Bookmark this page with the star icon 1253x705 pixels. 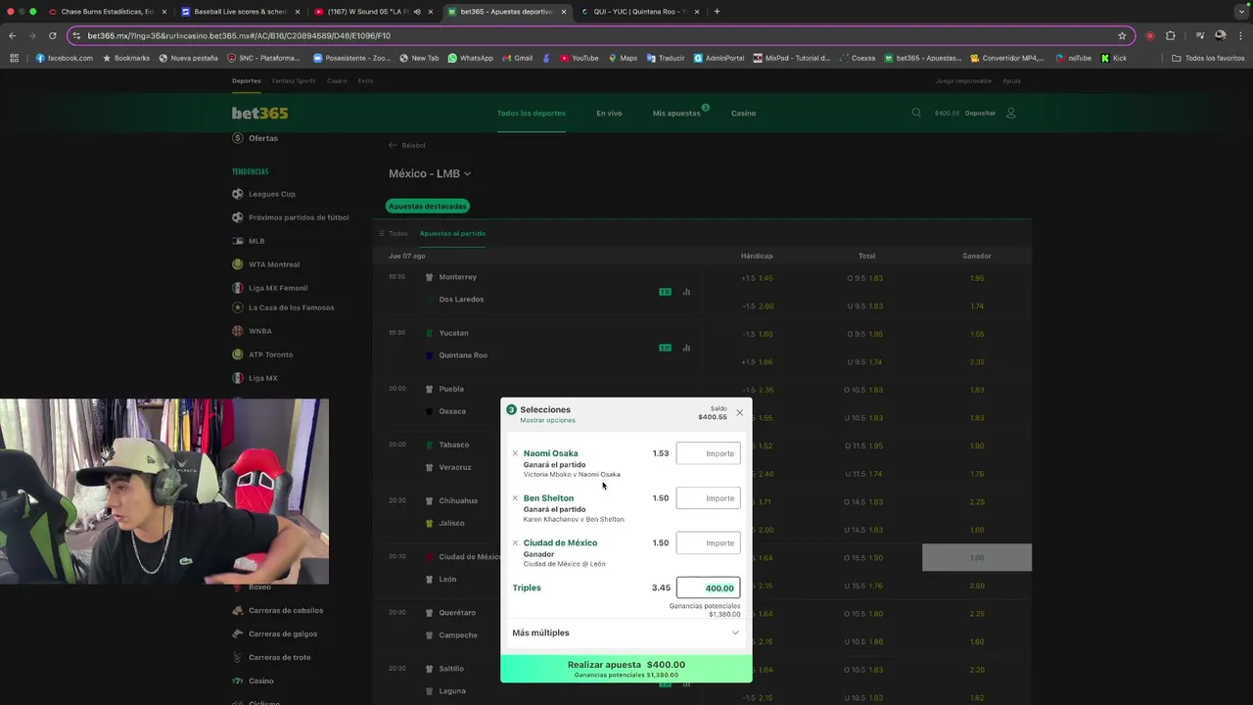point(1122,35)
